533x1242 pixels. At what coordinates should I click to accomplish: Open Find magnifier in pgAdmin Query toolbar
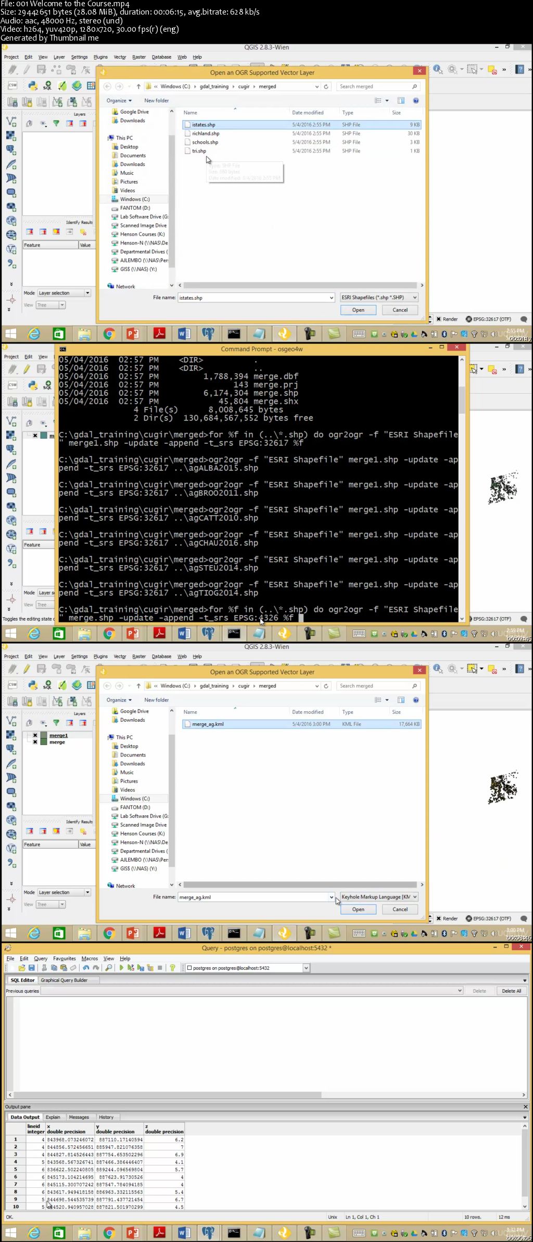(108, 968)
